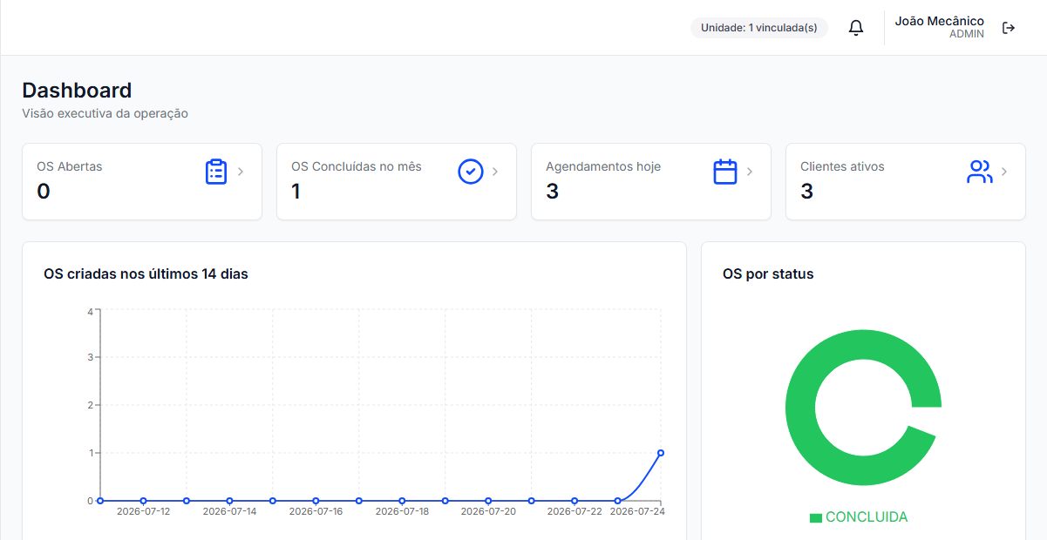Click the 2026-07-14 x-axis label
This screenshot has height=540, width=1047.
pyautogui.click(x=229, y=512)
